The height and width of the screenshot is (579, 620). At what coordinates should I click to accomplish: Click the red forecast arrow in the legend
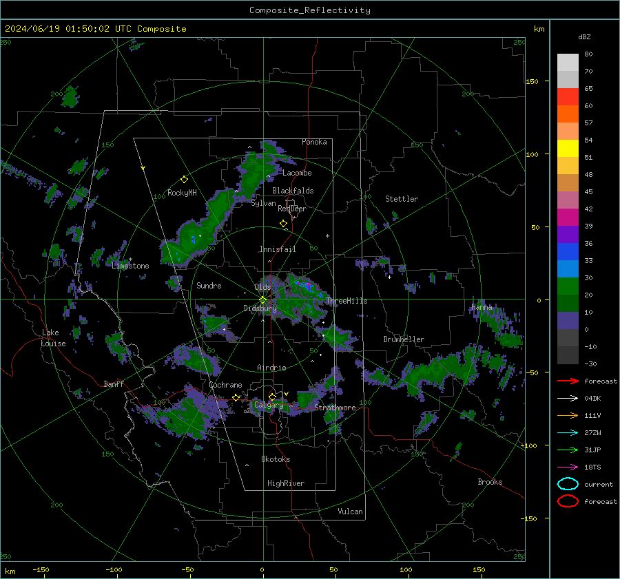pyautogui.click(x=568, y=381)
